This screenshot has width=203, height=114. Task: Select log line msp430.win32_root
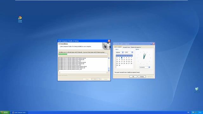pos(70,69)
